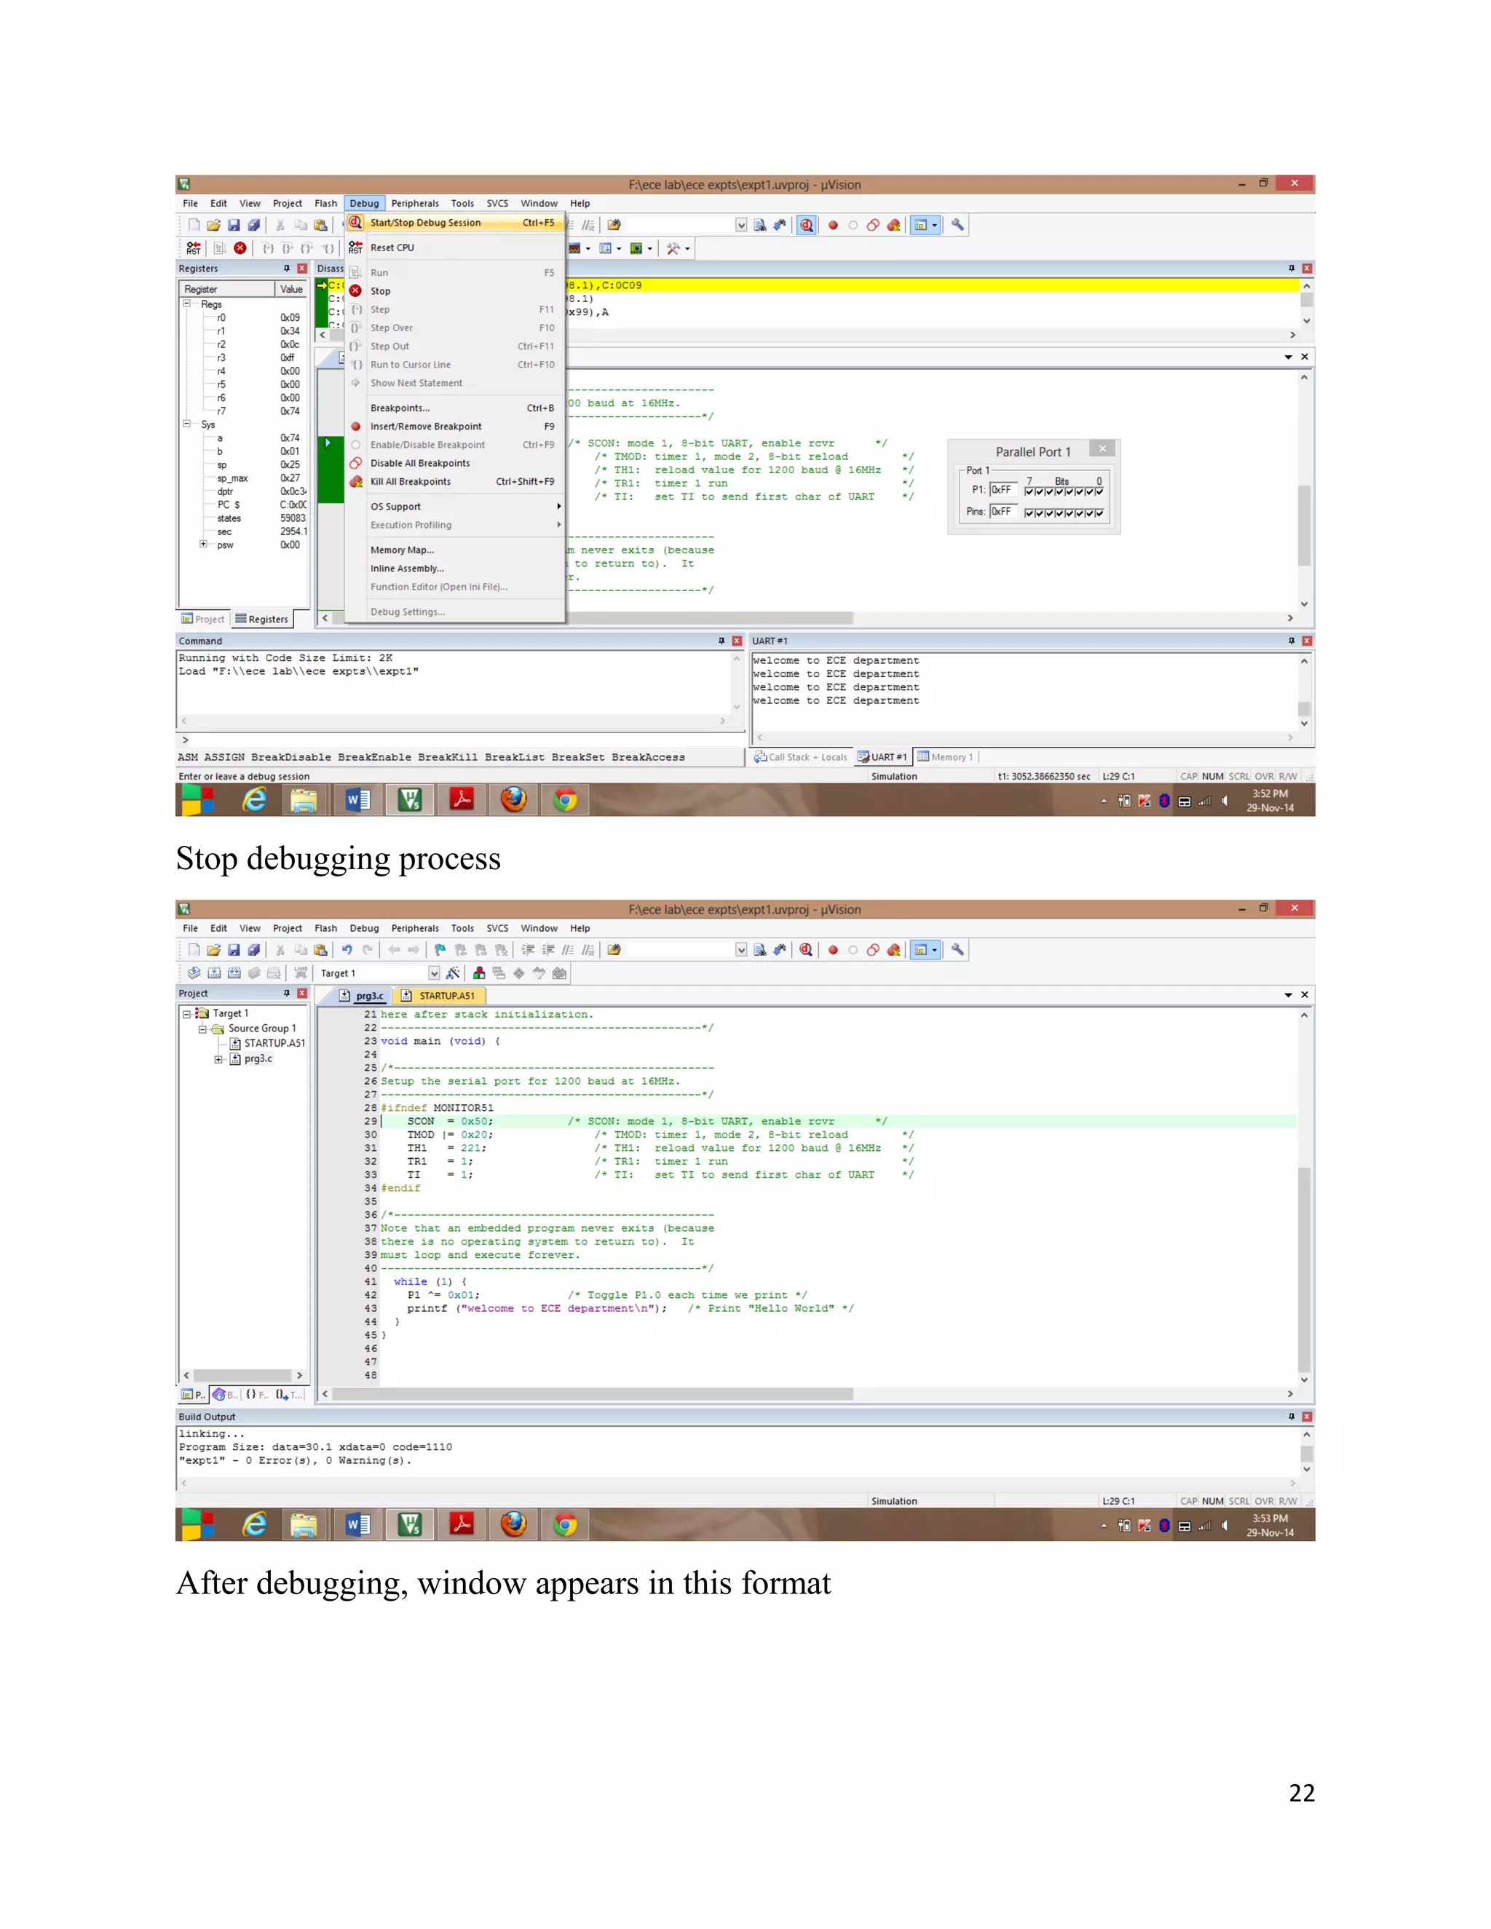Open OS Support submenu arrow

(558, 506)
